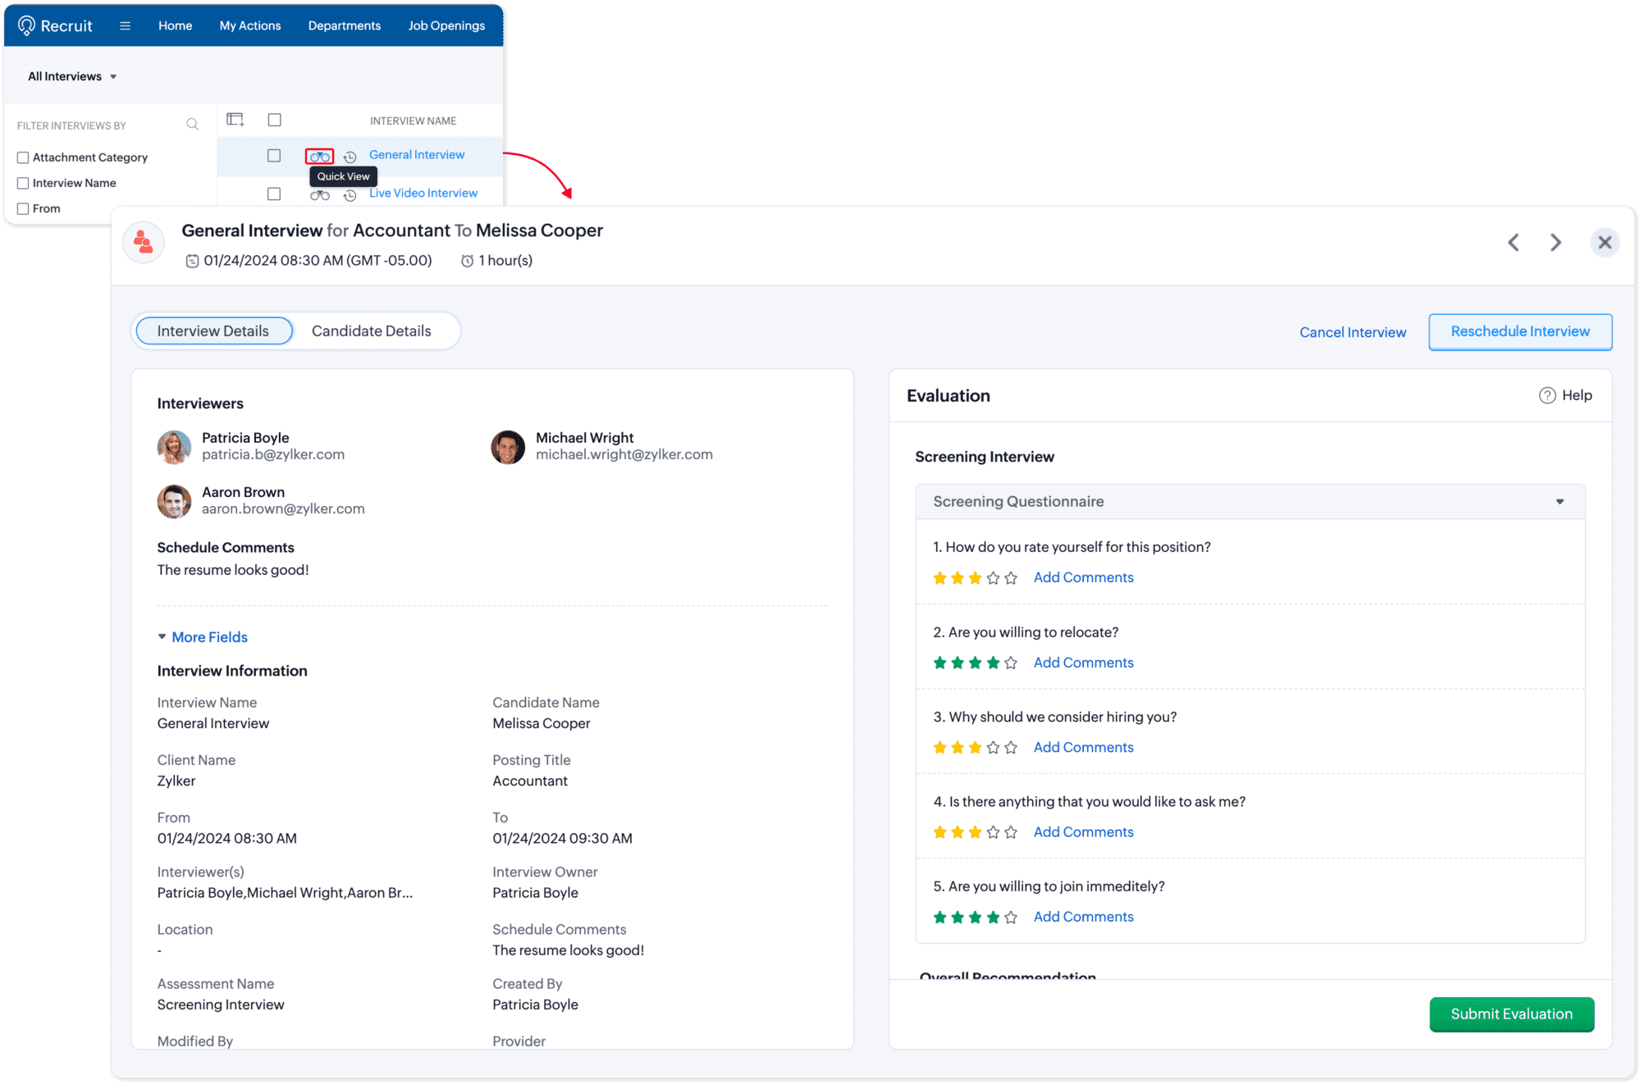This screenshot has height=1084, width=1641.
Task: Open the column settings table icon
Action: pos(235,120)
